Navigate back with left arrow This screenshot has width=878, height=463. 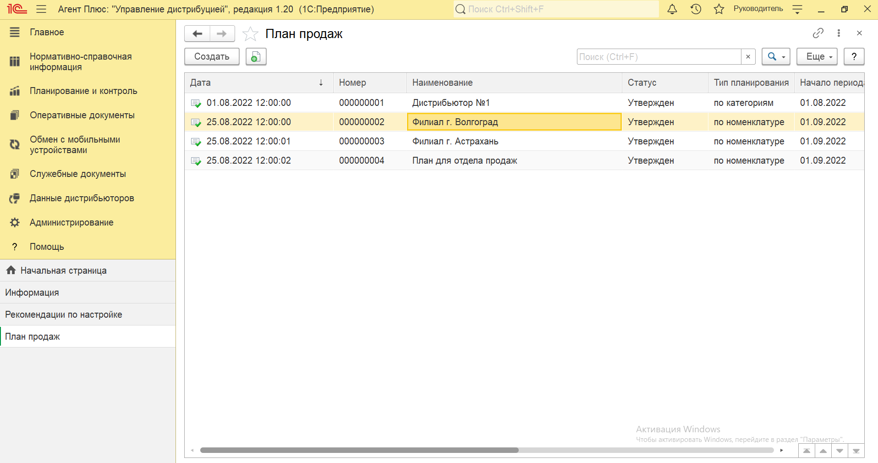point(198,33)
